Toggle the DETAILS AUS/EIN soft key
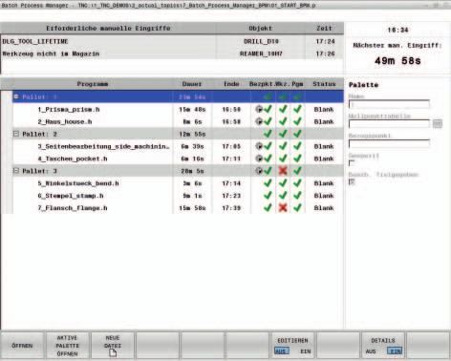451x361 pixels. click(x=383, y=346)
